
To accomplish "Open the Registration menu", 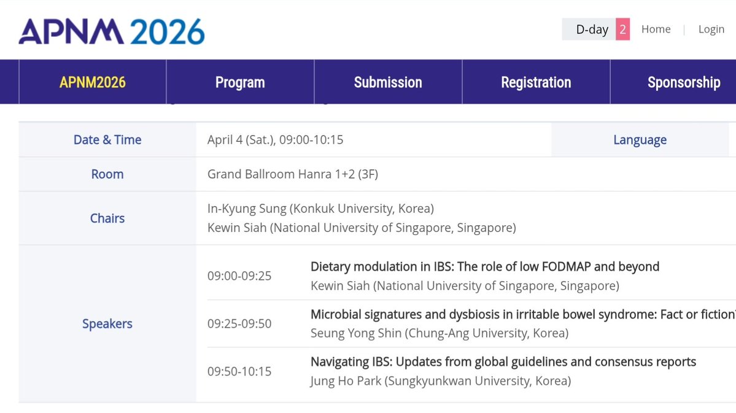I will [x=536, y=82].
